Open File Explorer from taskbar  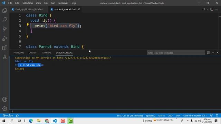point(39,121)
